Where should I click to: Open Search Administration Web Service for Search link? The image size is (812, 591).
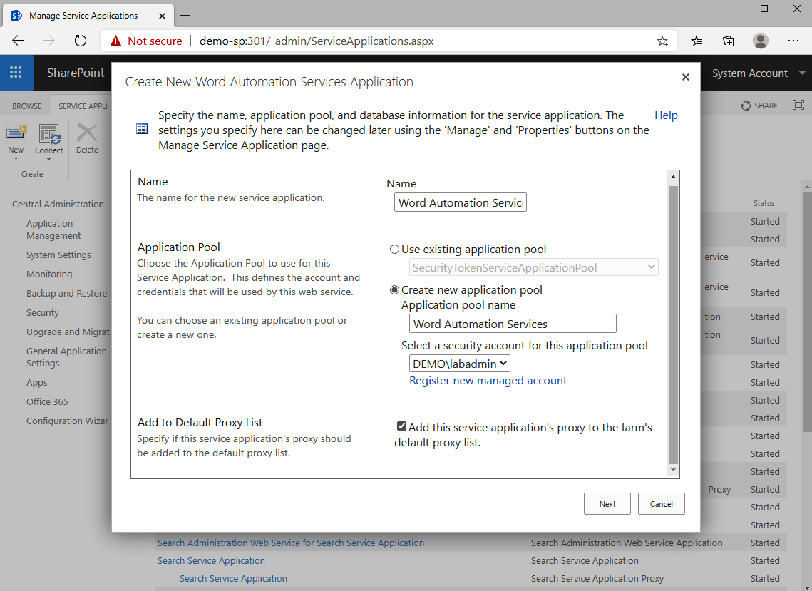(291, 543)
